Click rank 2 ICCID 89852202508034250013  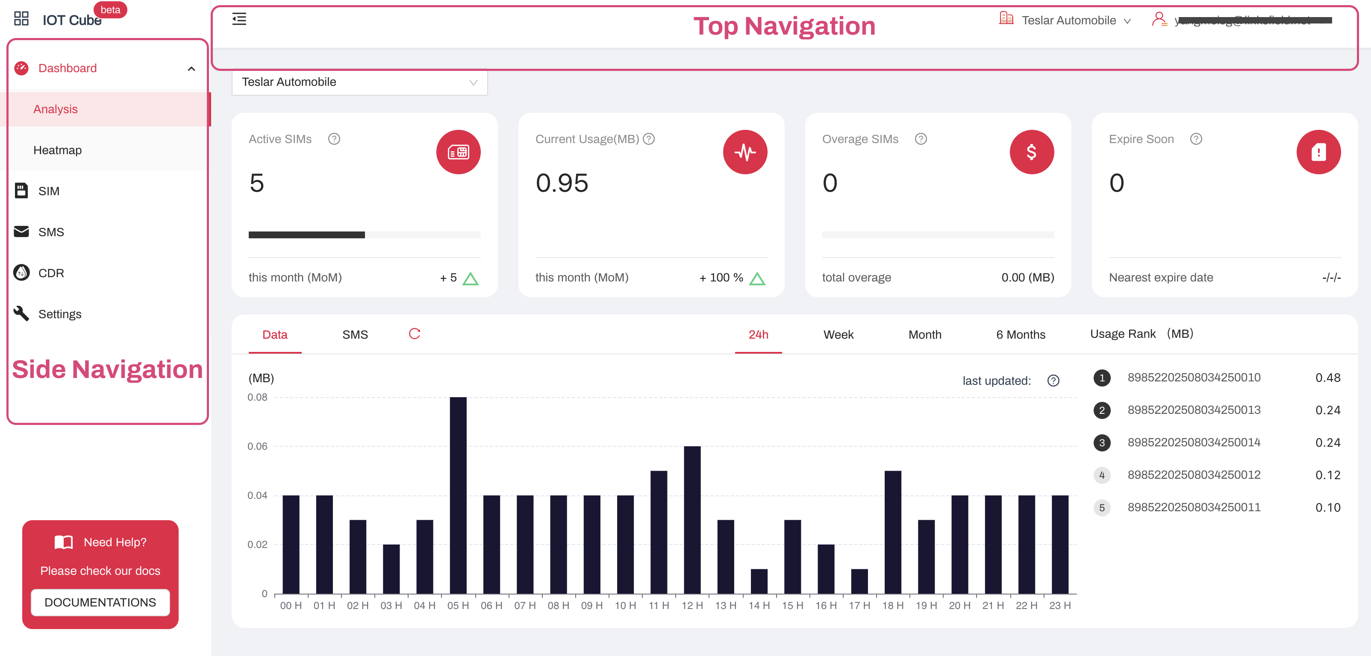point(1194,410)
